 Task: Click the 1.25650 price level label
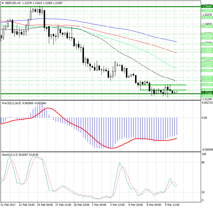(207, 7)
